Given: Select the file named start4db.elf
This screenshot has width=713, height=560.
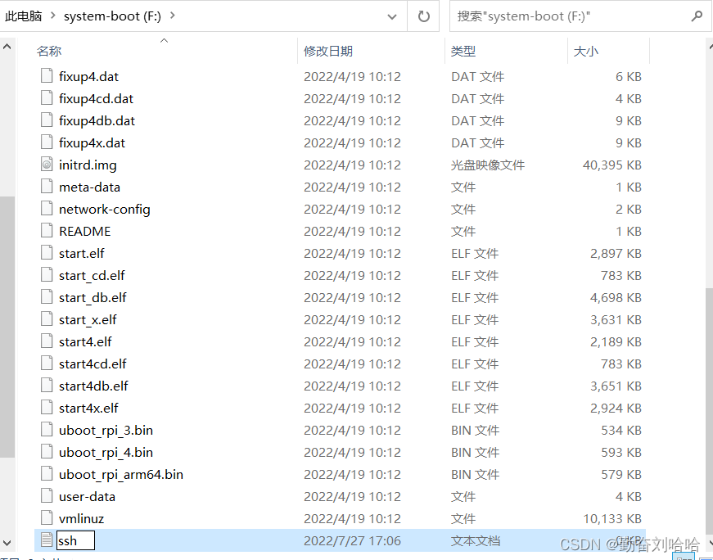Looking at the screenshot, I should pyautogui.click(x=93, y=386).
